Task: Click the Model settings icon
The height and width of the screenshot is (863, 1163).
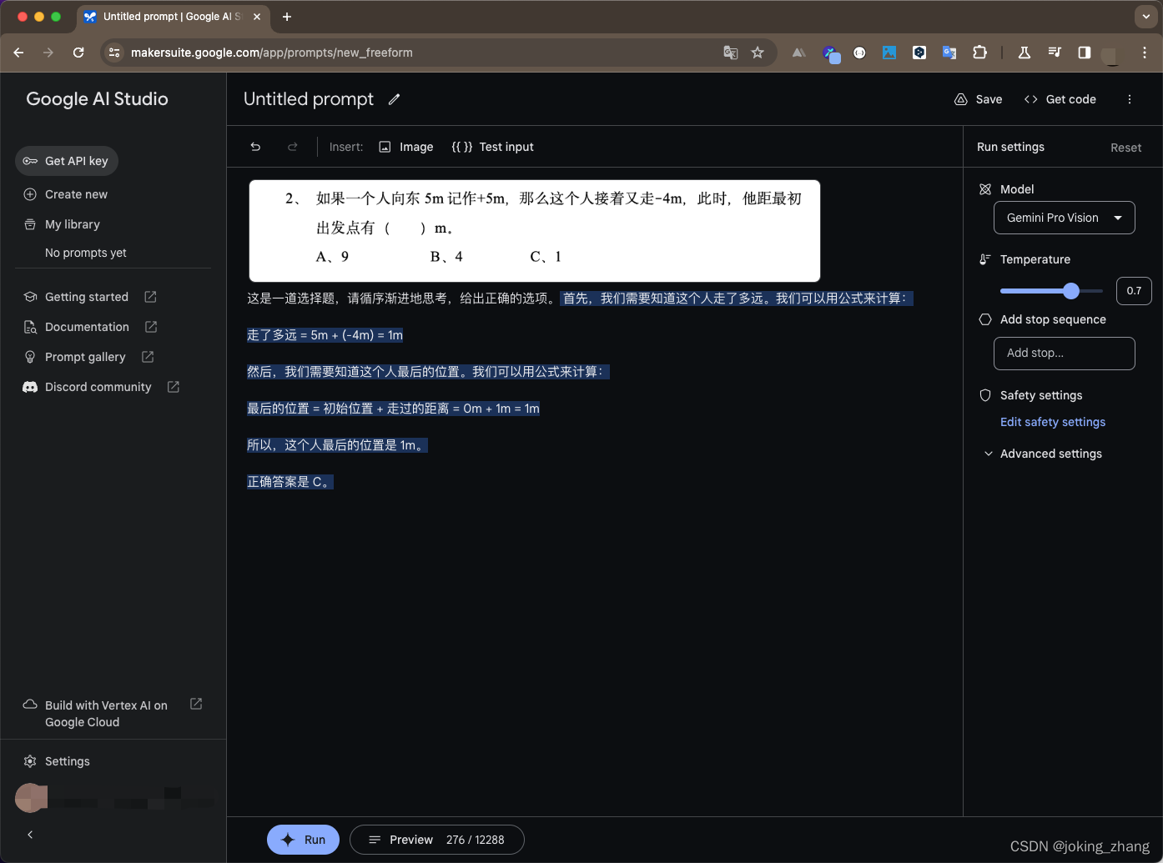Action: coord(985,189)
